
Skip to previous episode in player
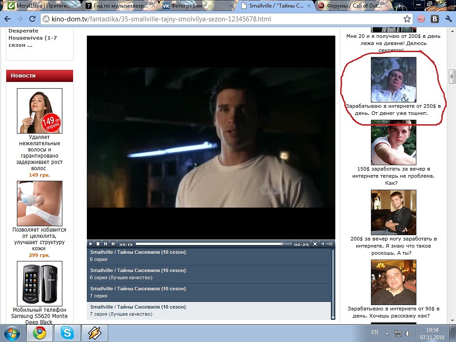(106, 244)
